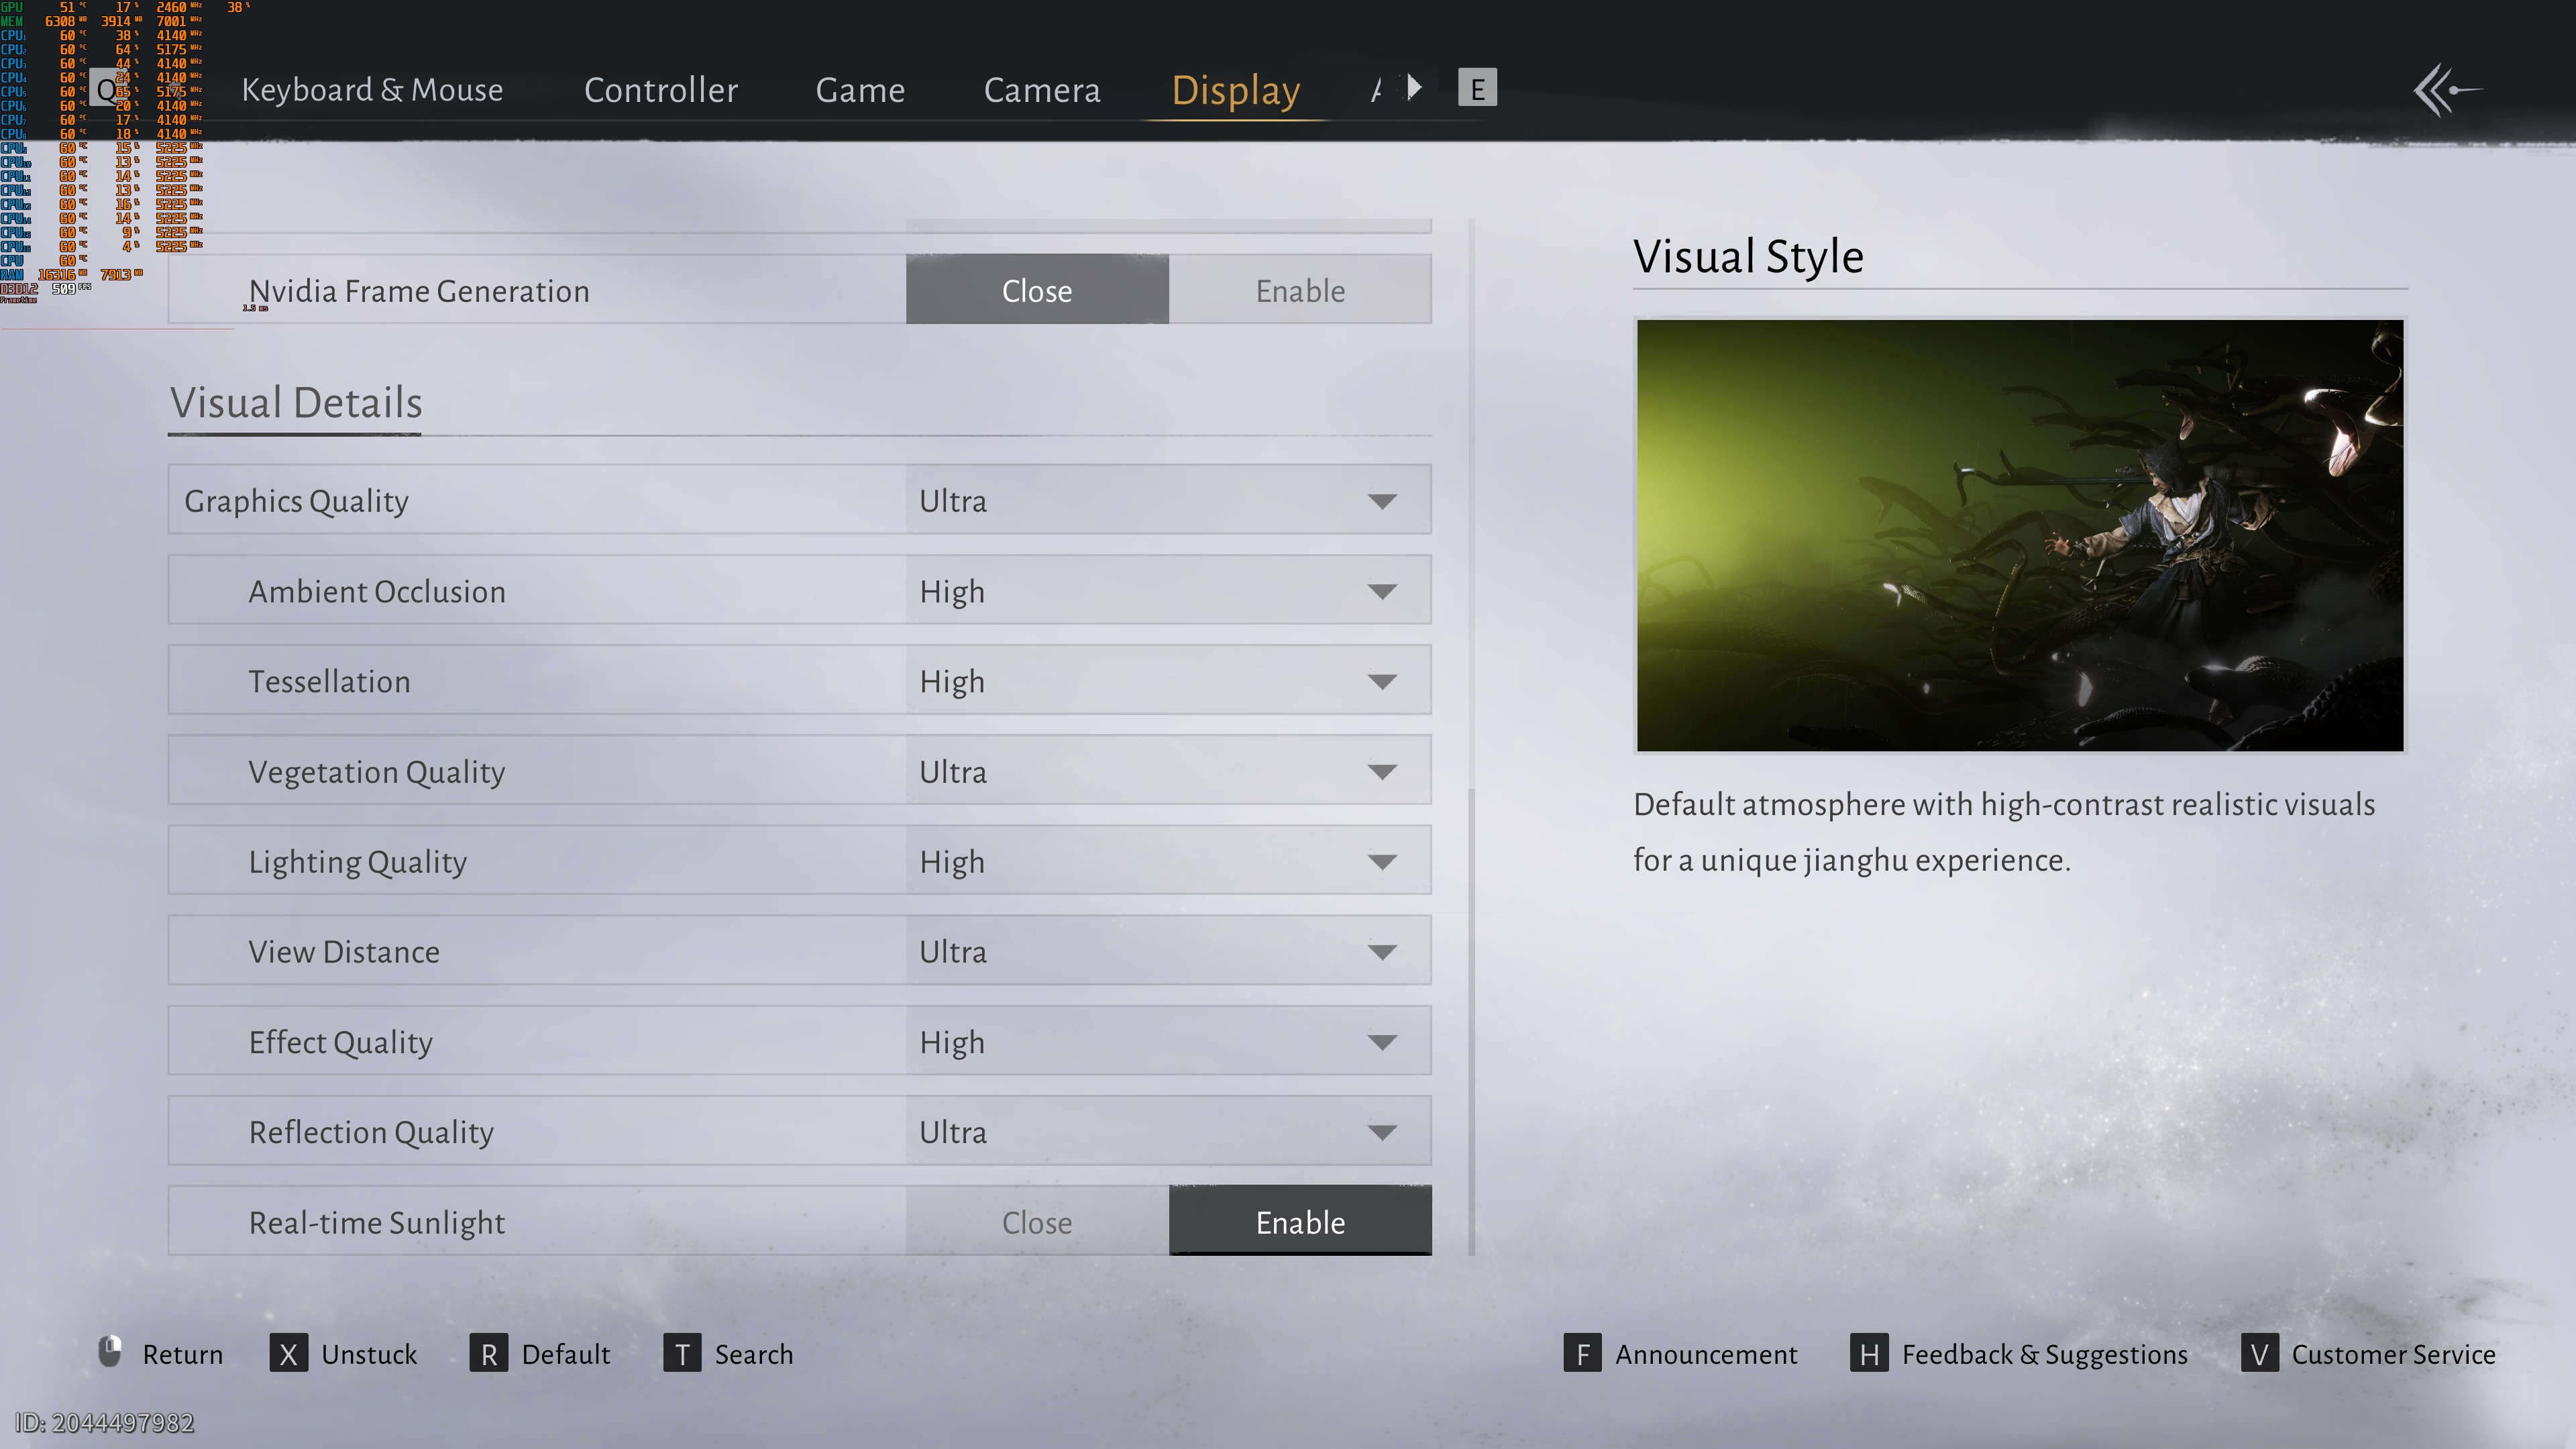Expand the Ambient Occlusion dropdown
The image size is (2576, 1449).
coord(1168,590)
